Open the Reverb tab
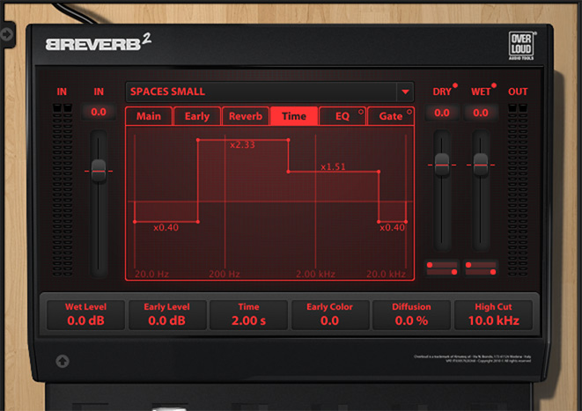Viewport: 582px width, 411px height. tap(245, 116)
